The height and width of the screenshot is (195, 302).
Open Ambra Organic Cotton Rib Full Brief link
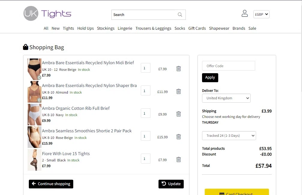point(76,108)
